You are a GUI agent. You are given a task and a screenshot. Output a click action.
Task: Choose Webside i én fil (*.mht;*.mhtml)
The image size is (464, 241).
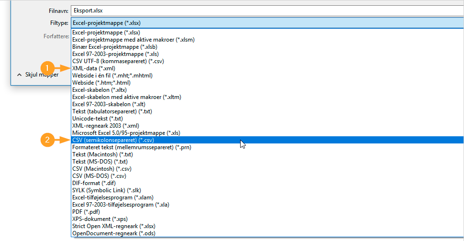click(x=267, y=76)
